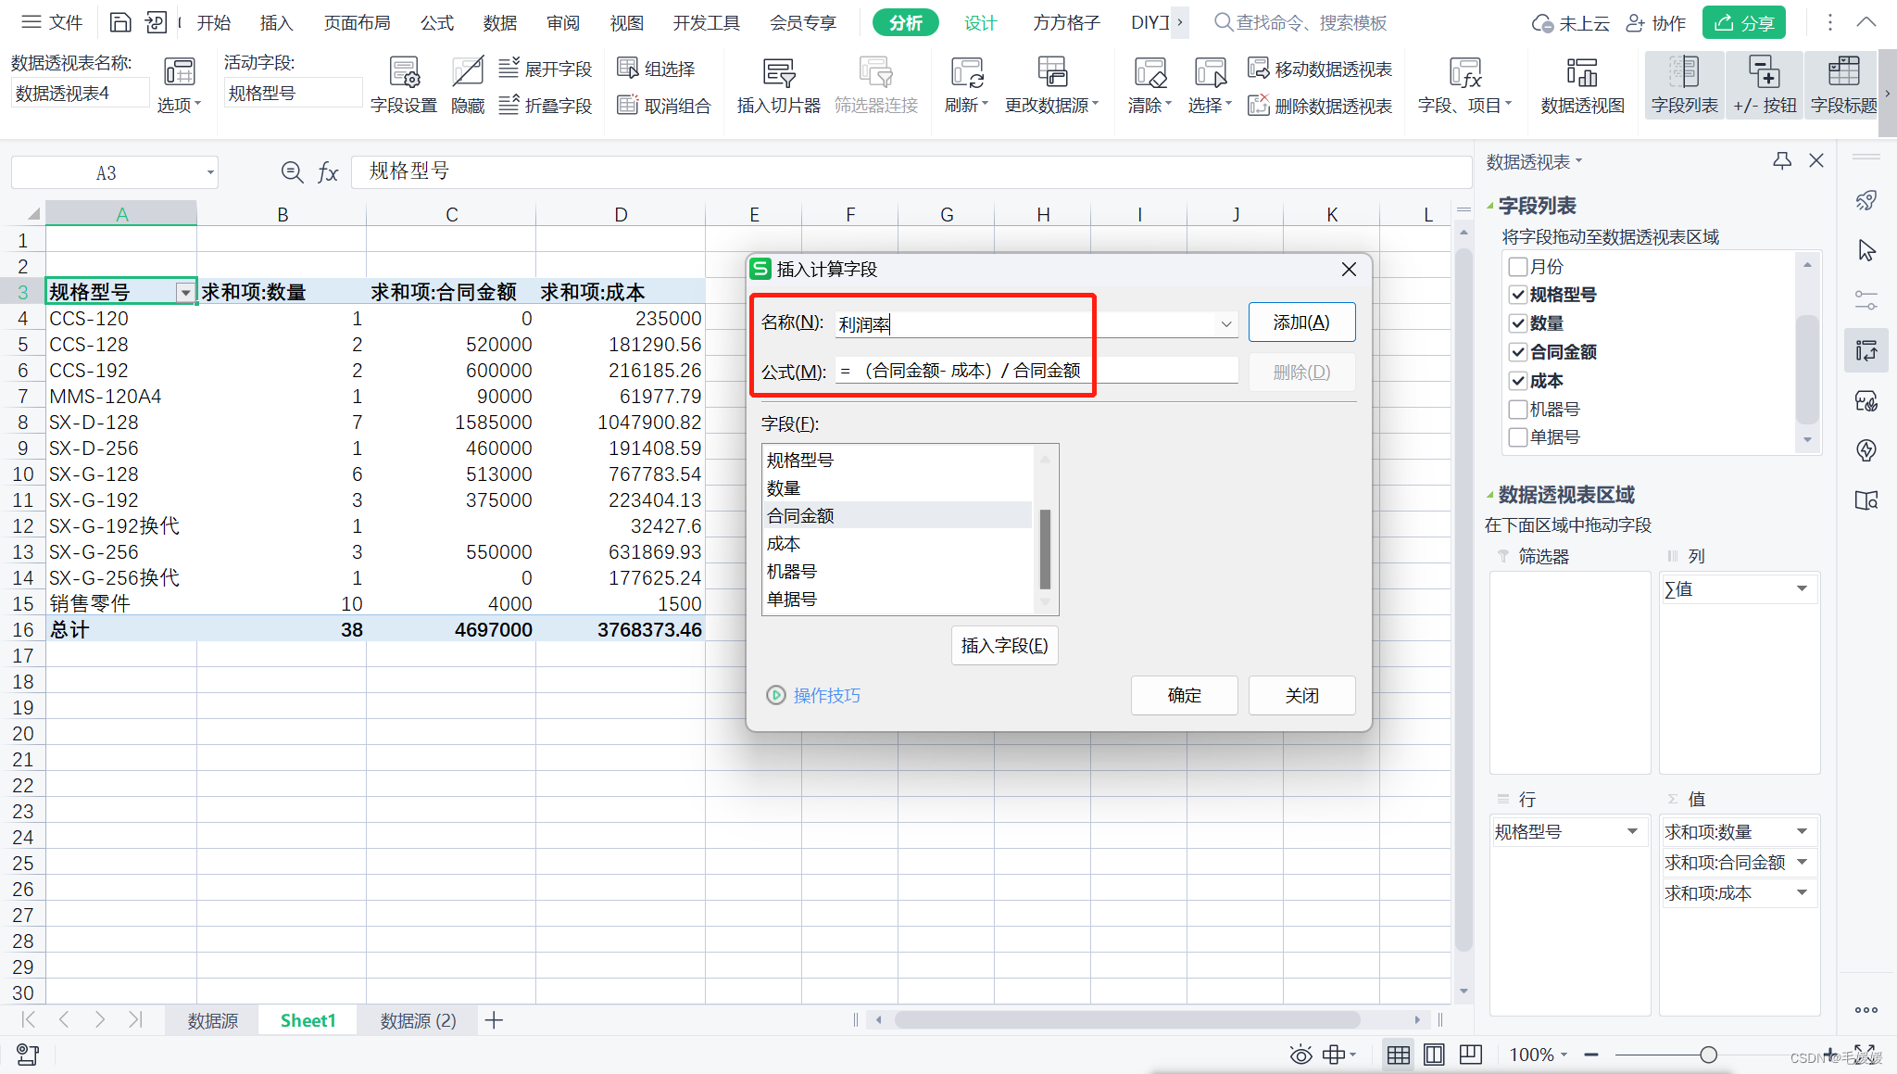
Task: Open the 字段设置 field settings tool
Action: point(403,85)
